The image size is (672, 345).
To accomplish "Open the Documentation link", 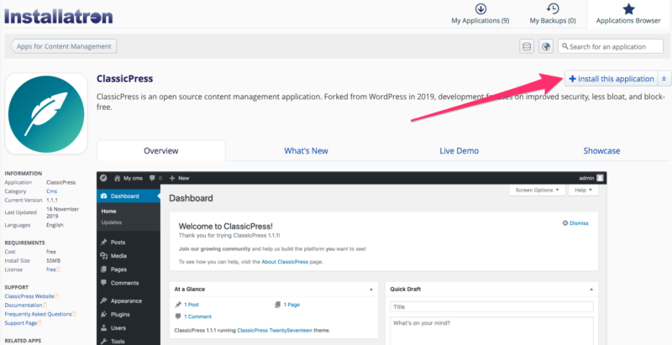I will (24, 306).
